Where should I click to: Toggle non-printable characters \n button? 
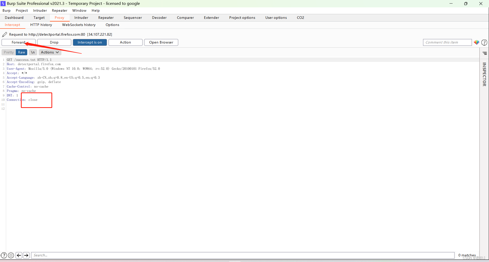click(33, 52)
